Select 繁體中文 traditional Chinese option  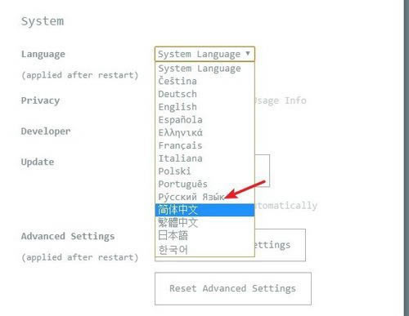pyautogui.click(x=204, y=223)
